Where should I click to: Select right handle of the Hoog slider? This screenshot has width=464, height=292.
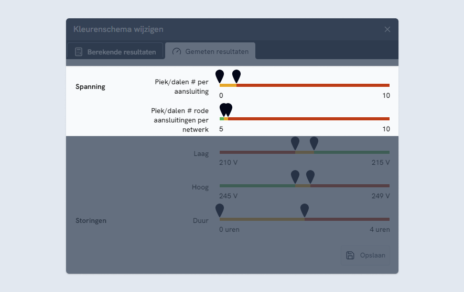pos(310,176)
